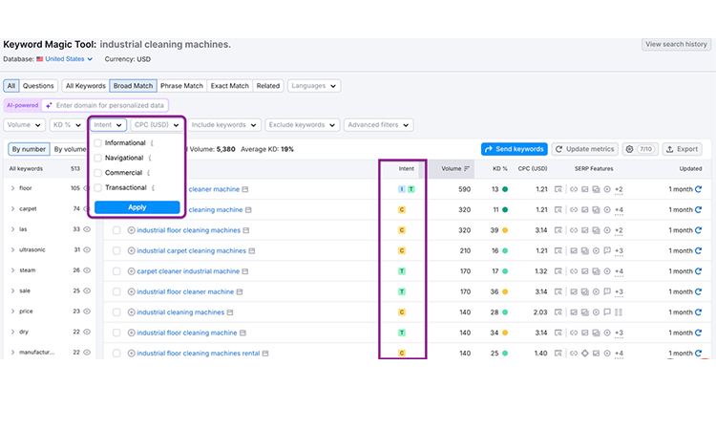The width and height of the screenshot is (716, 430).
Task: Click Transactional intent badge on carpet cleaner industrial machine
Action: [x=402, y=271]
